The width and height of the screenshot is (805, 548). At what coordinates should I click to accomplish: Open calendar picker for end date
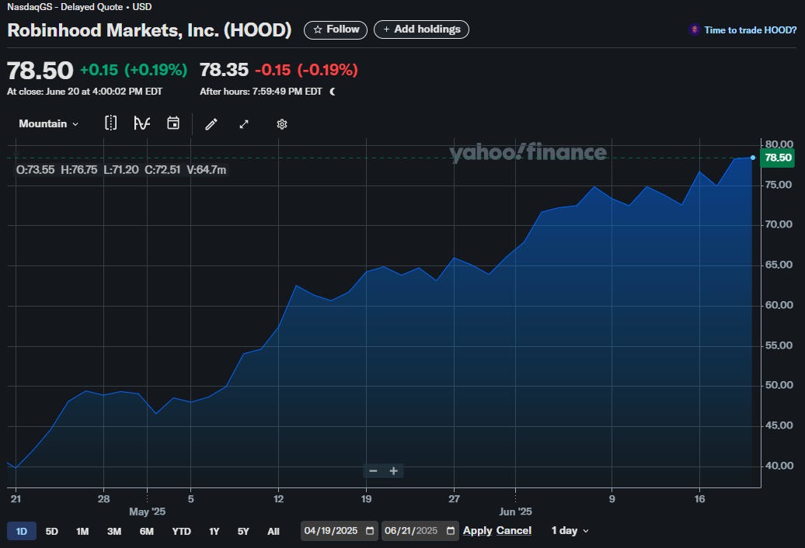click(x=450, y=531)
